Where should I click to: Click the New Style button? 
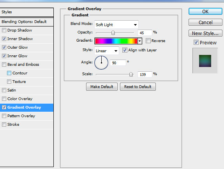205,33
